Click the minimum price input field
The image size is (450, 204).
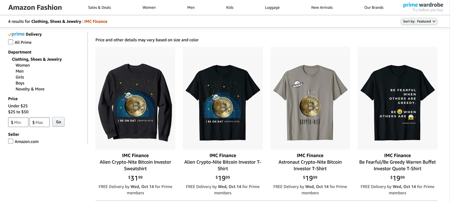pyautogui.click(x=18, y=122)
